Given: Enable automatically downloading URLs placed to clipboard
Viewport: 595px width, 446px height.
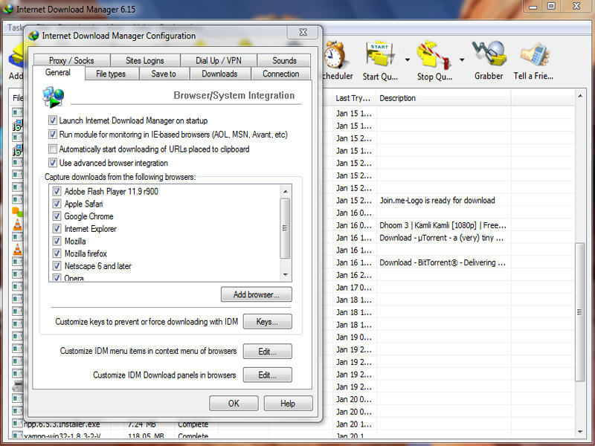Looking at the screenshot, I should (x=53, y=149).
